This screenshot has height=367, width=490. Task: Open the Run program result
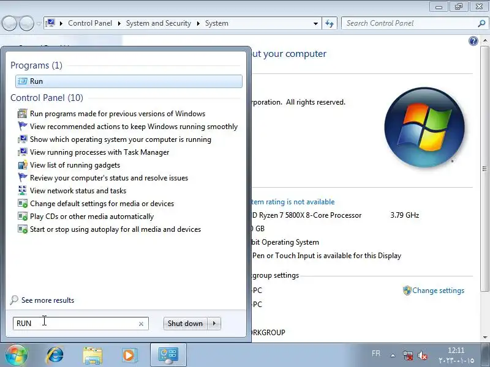pyautogui.click(x=129, y=81)
